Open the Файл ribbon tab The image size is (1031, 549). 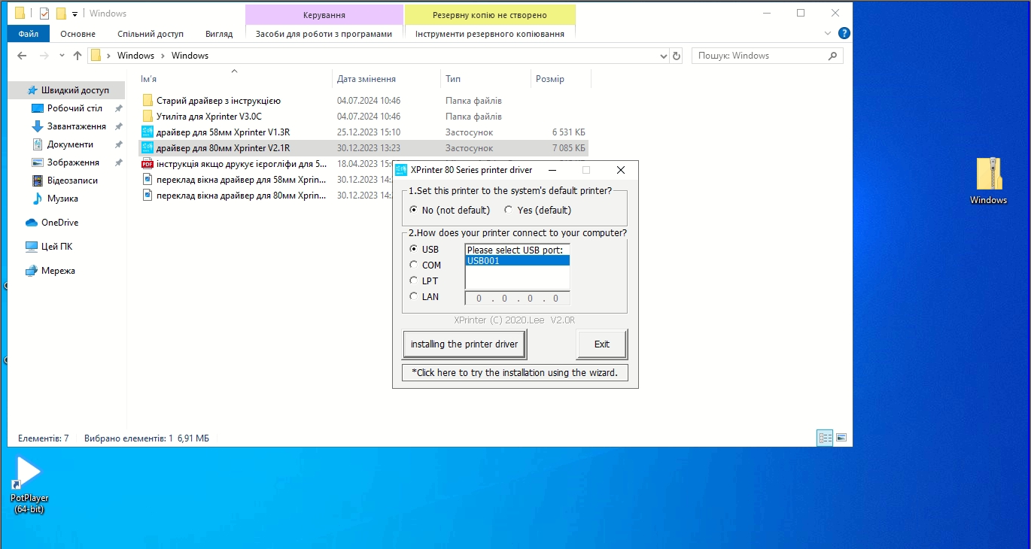[x=29, y=34]
